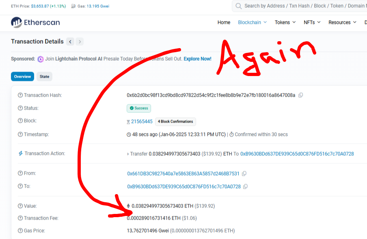Open block 21565445

(x=142, y=121)
